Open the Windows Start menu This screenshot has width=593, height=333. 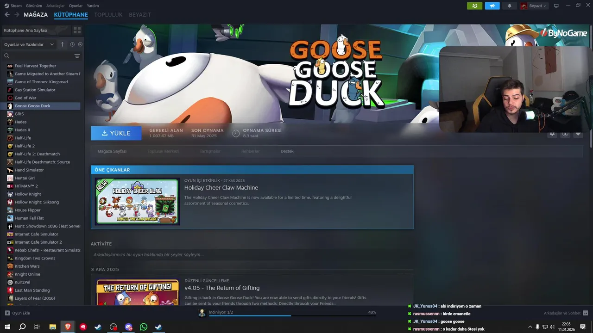(x=7, y=327)
